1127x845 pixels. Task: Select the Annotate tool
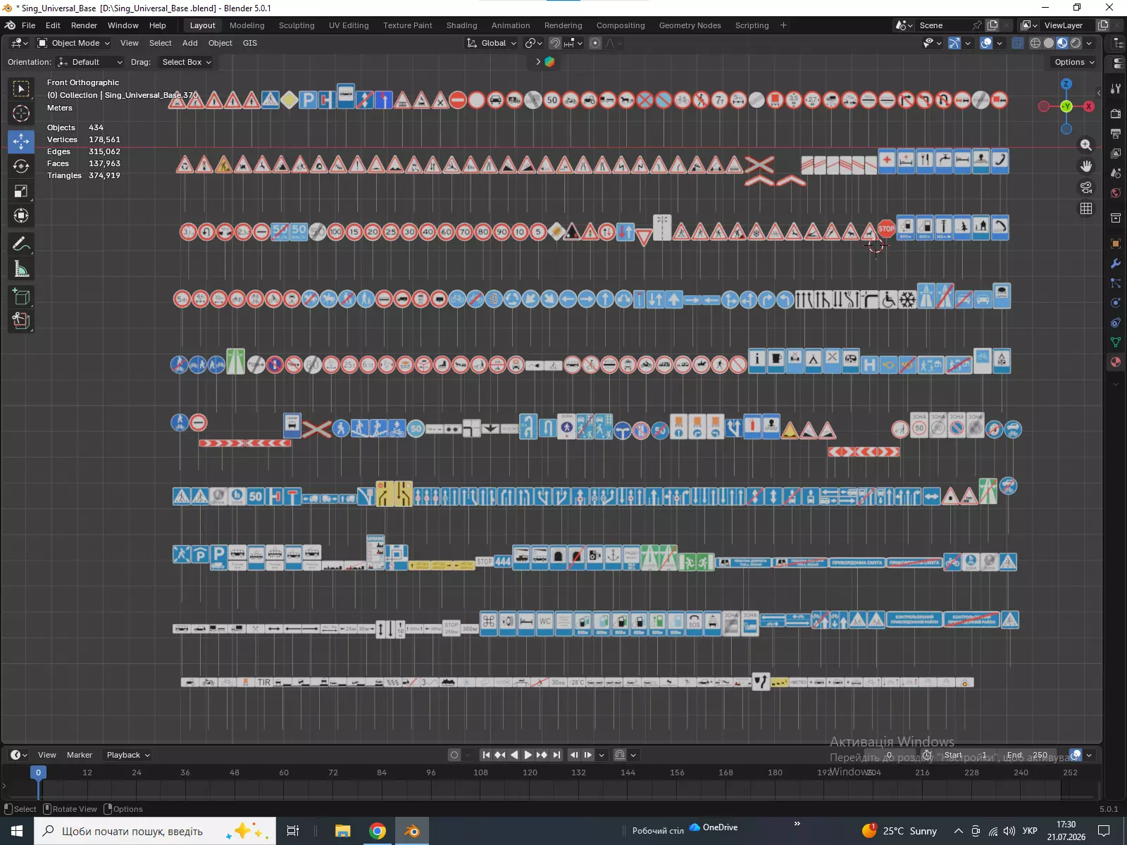21,244
